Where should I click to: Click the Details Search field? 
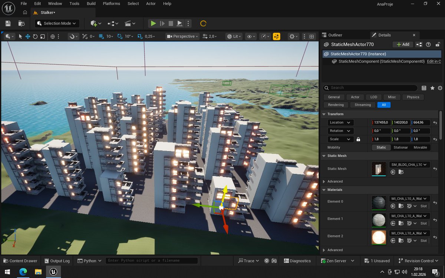coord(370,88)
